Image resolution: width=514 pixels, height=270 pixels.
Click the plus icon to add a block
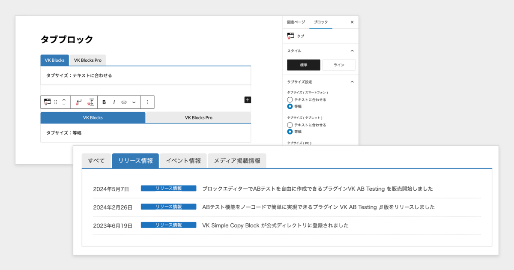(248, 99)
